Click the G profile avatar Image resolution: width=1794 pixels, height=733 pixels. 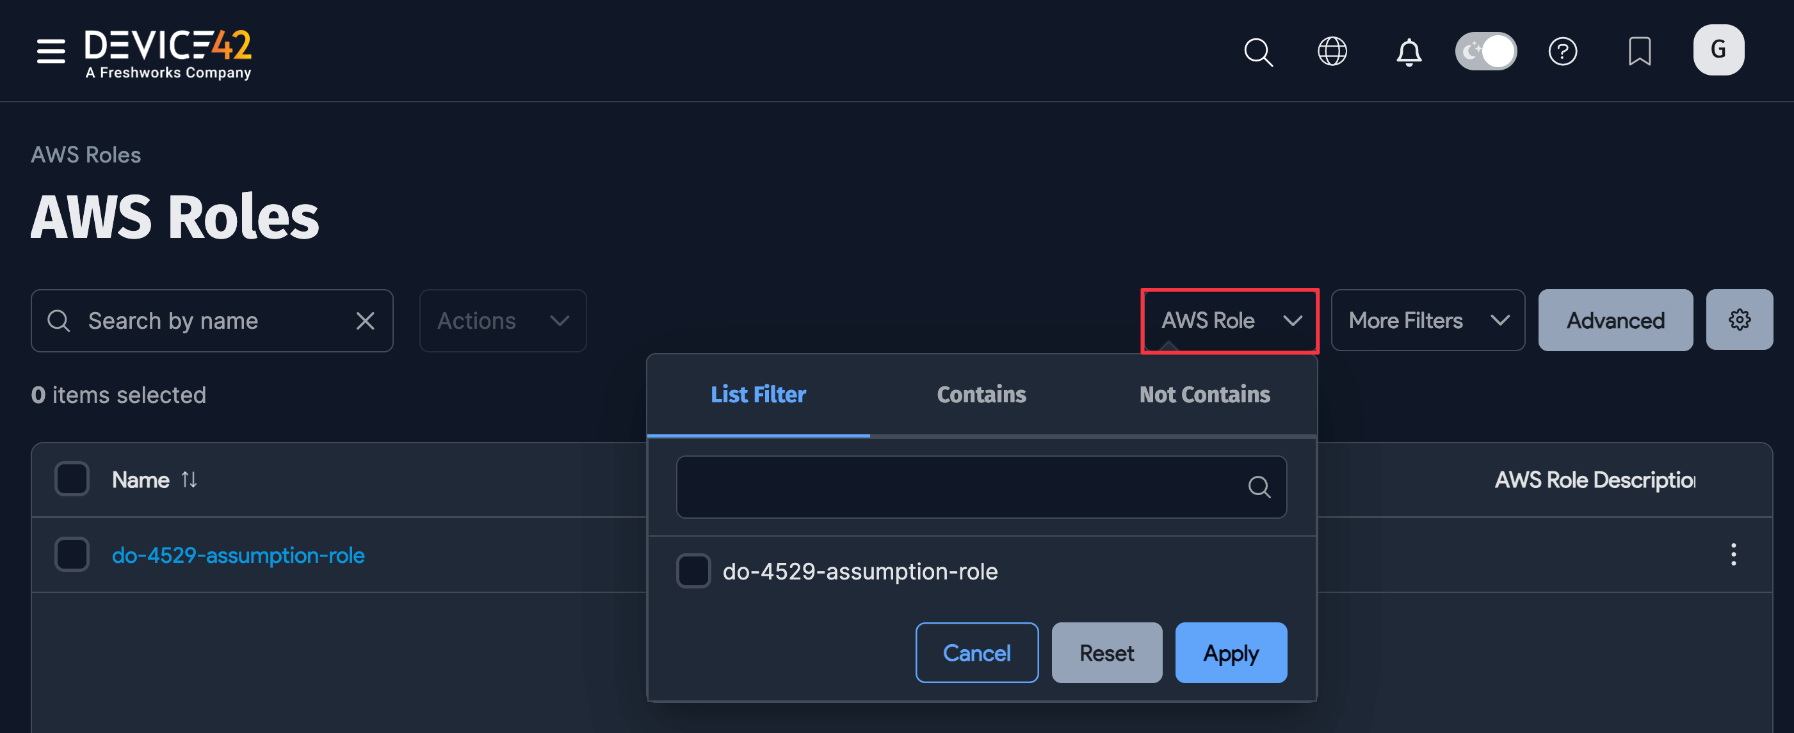(x=1718, y=50)
